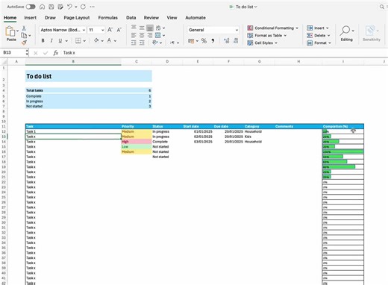
Task: Open the Automate tab
Action: tap(195, 18)
